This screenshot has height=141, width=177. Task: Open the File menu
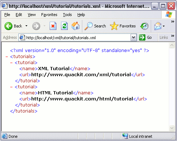click(7, 15)
